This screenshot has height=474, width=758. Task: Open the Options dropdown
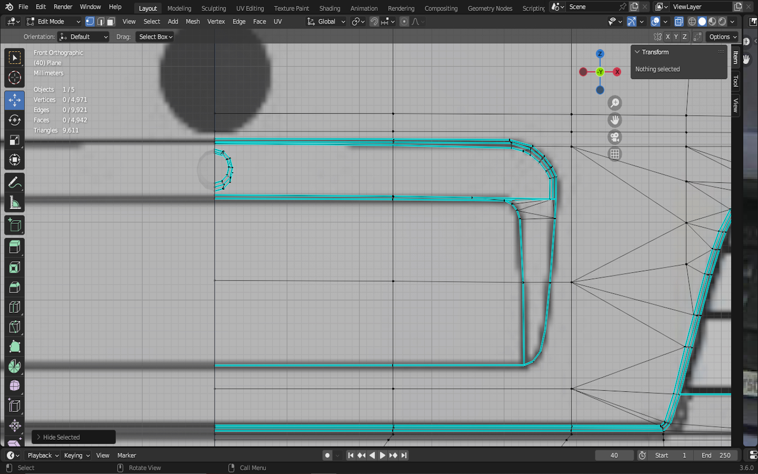723,37
